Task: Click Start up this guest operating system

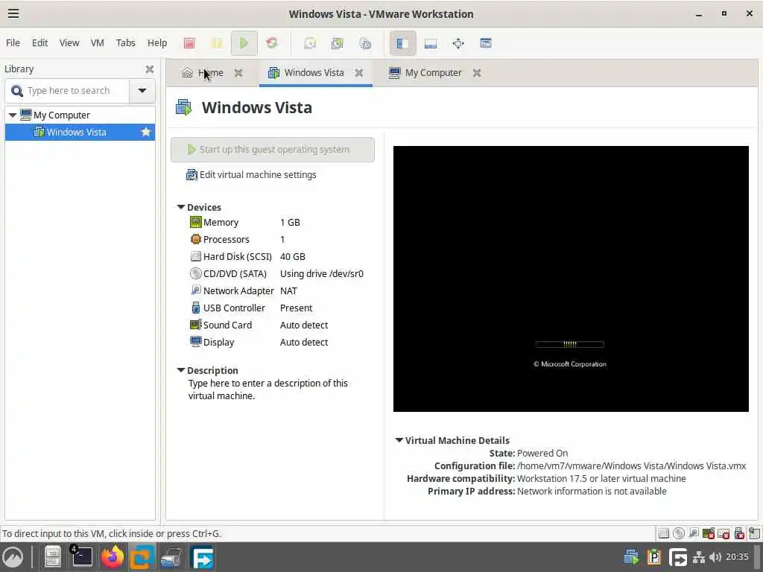Action: click(273, 149)
